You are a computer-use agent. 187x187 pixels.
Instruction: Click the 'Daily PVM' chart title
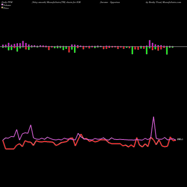pyautogui.click(x=7, y=2)
